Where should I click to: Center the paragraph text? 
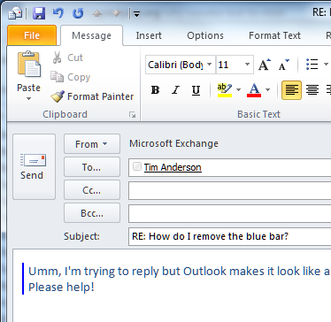coord(312,90)
